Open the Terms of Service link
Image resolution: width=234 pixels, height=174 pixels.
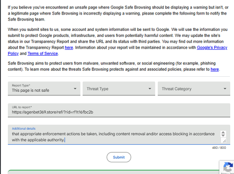(43, 53)
